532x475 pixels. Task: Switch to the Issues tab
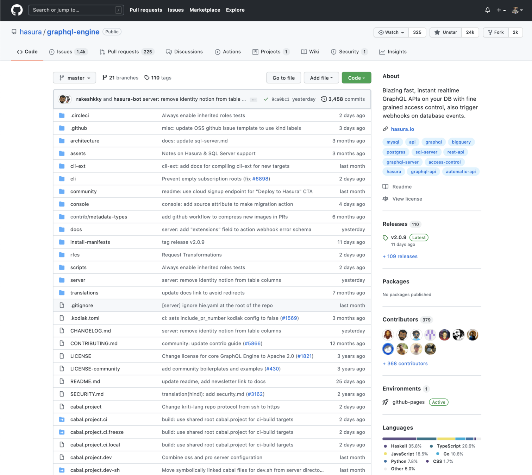point(68,52)
